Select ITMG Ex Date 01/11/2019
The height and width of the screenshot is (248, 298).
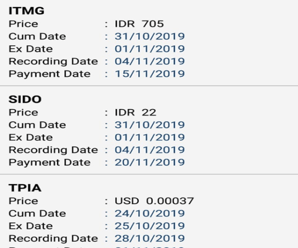(150, 49)
